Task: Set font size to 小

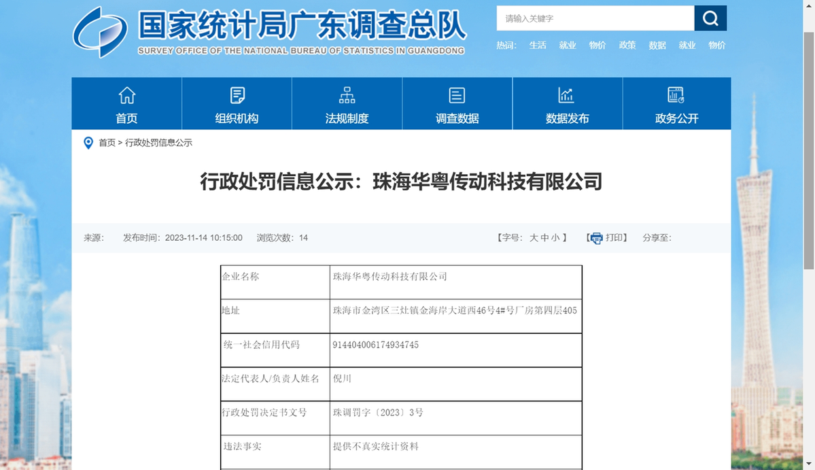Action: (555, 238)
